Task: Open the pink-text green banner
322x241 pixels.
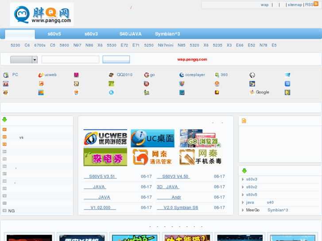Action: [105, 157]
